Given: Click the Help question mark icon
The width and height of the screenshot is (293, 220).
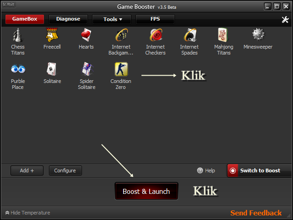Looking at the screenshot, I should point(200,170).
